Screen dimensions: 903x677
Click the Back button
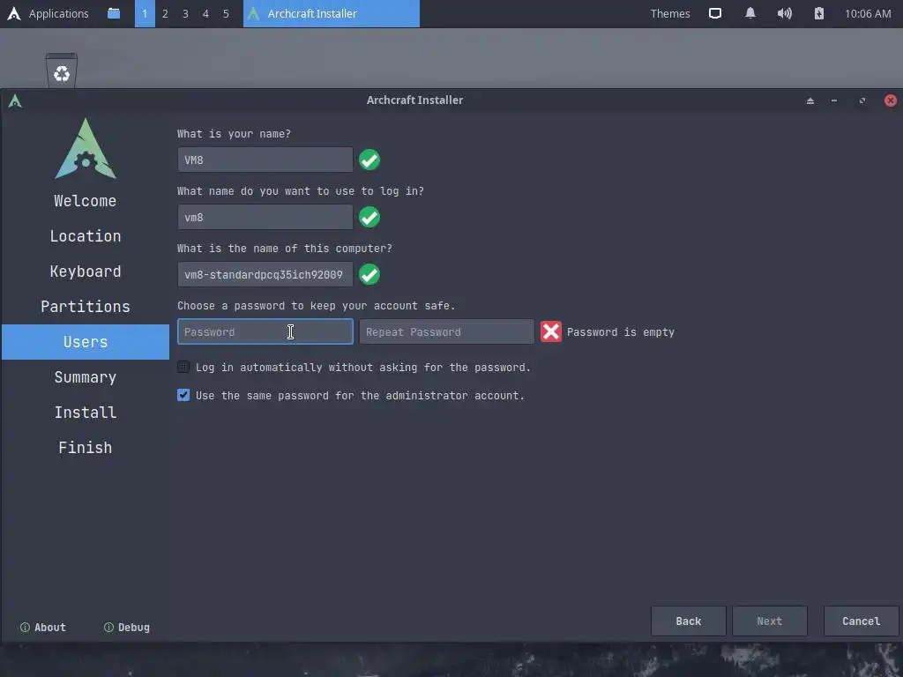(x=688, y=621)
